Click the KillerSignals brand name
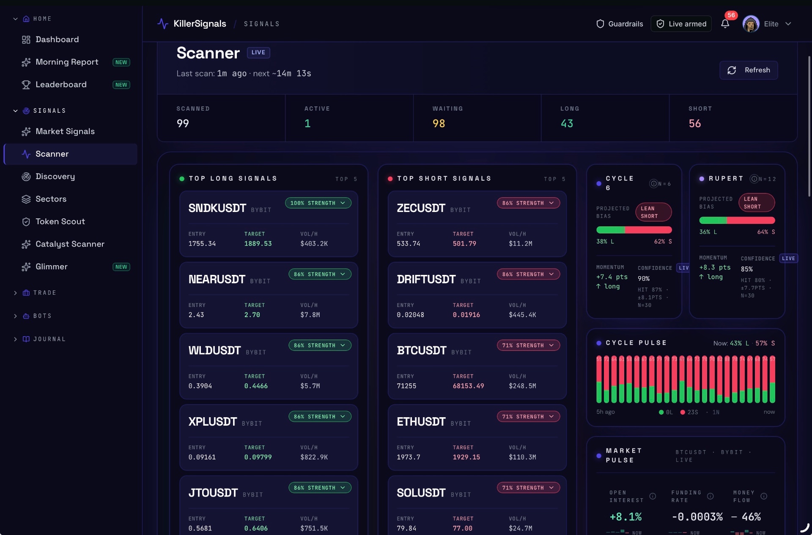The width and height of the screenshot is (812, 535). [x=200, y=24]
